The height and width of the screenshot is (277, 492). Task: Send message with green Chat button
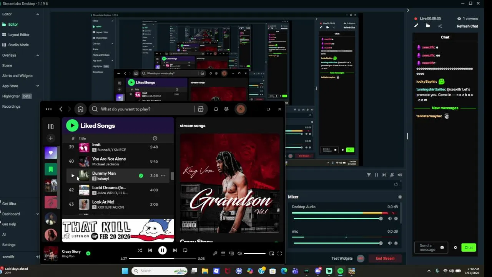tap(469, 248)
